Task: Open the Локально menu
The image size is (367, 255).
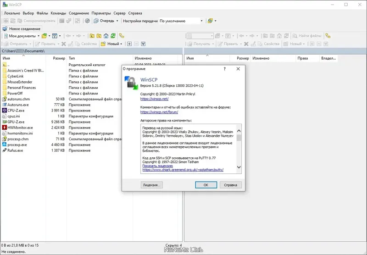Action: tap(12, 13)
